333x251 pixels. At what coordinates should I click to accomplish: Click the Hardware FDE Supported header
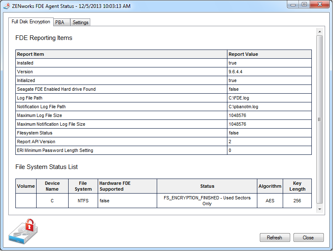point(128,186)
